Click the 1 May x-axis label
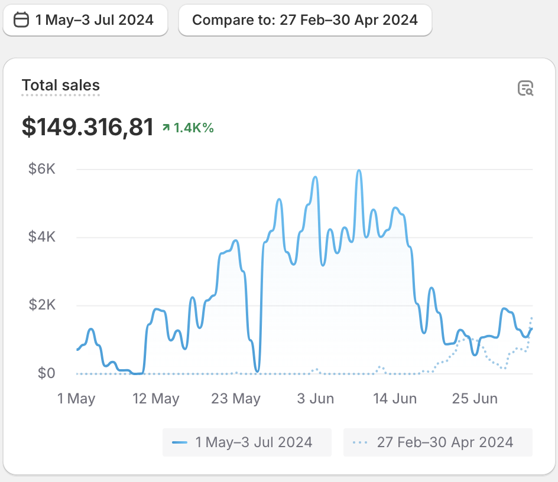Image resolution: width=558 pixels, height=482 pixels. [76, 399]
